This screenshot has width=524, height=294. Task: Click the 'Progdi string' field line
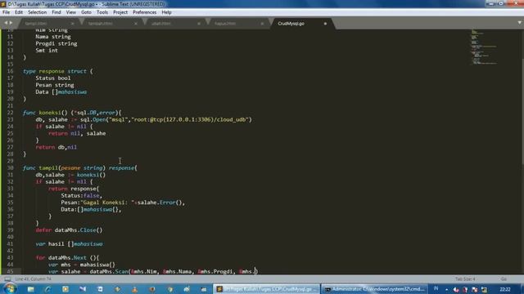tap(56, 43)
